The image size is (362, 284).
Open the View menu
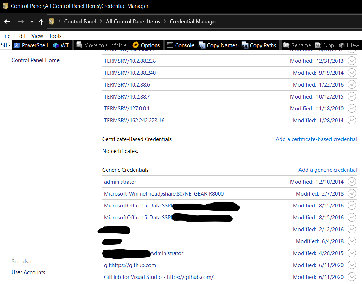click(37, 36)
